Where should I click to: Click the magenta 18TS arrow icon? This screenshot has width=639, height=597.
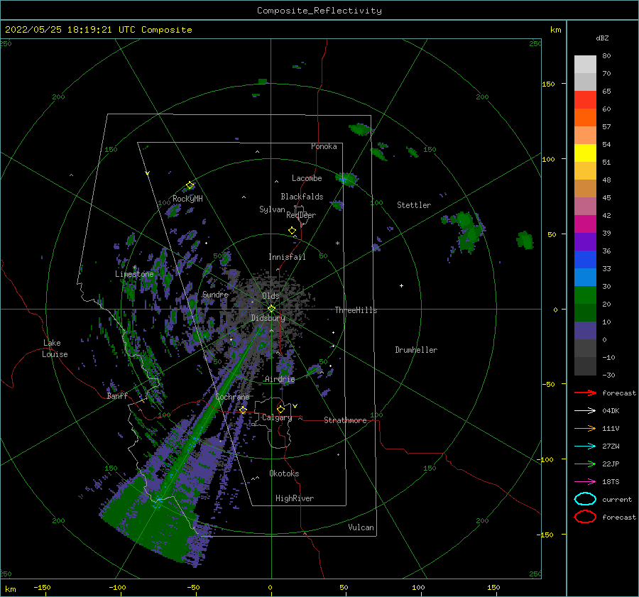(585, 482)
